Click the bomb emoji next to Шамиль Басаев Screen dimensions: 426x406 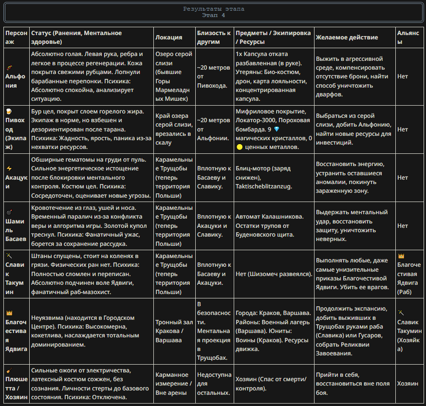[x=9, y=212]
